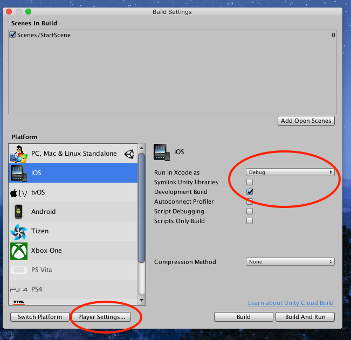
Task: Click the green zoom window button
Action: (28, 12)
